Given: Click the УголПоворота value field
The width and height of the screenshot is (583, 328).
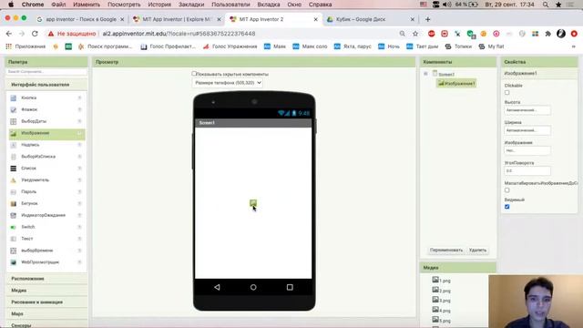Looking at the screenshot, I should point(527,171).
